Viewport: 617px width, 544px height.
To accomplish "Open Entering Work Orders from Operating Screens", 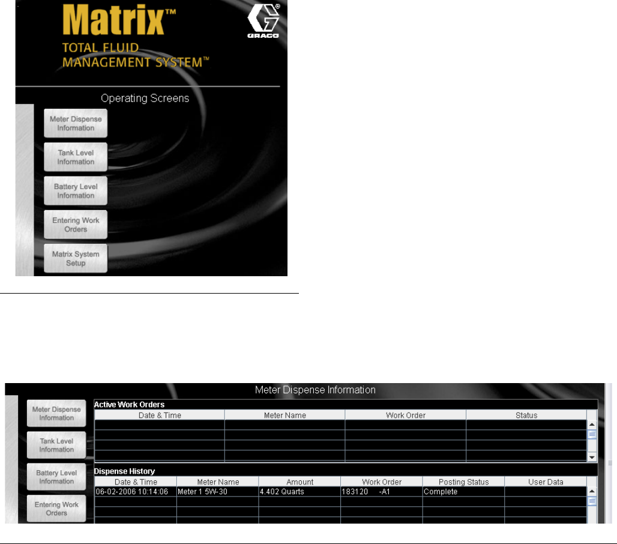I will click(x=76, y=225).
